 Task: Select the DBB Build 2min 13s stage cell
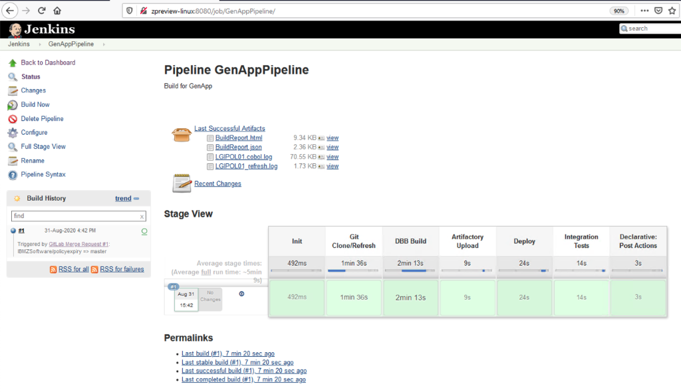coord(410,298)
